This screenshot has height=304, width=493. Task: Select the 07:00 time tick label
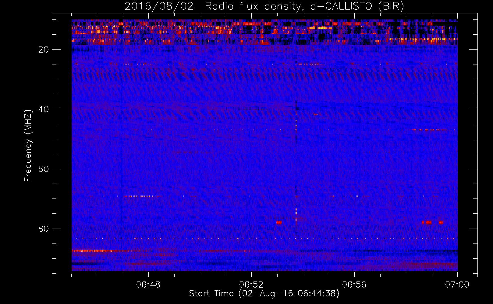click(457, 285)
